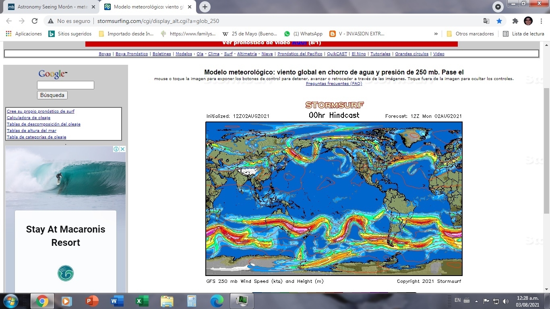550x309 pixels.
Task: Click the AQUI video forecast link
Action: click(x=299, y=43)
